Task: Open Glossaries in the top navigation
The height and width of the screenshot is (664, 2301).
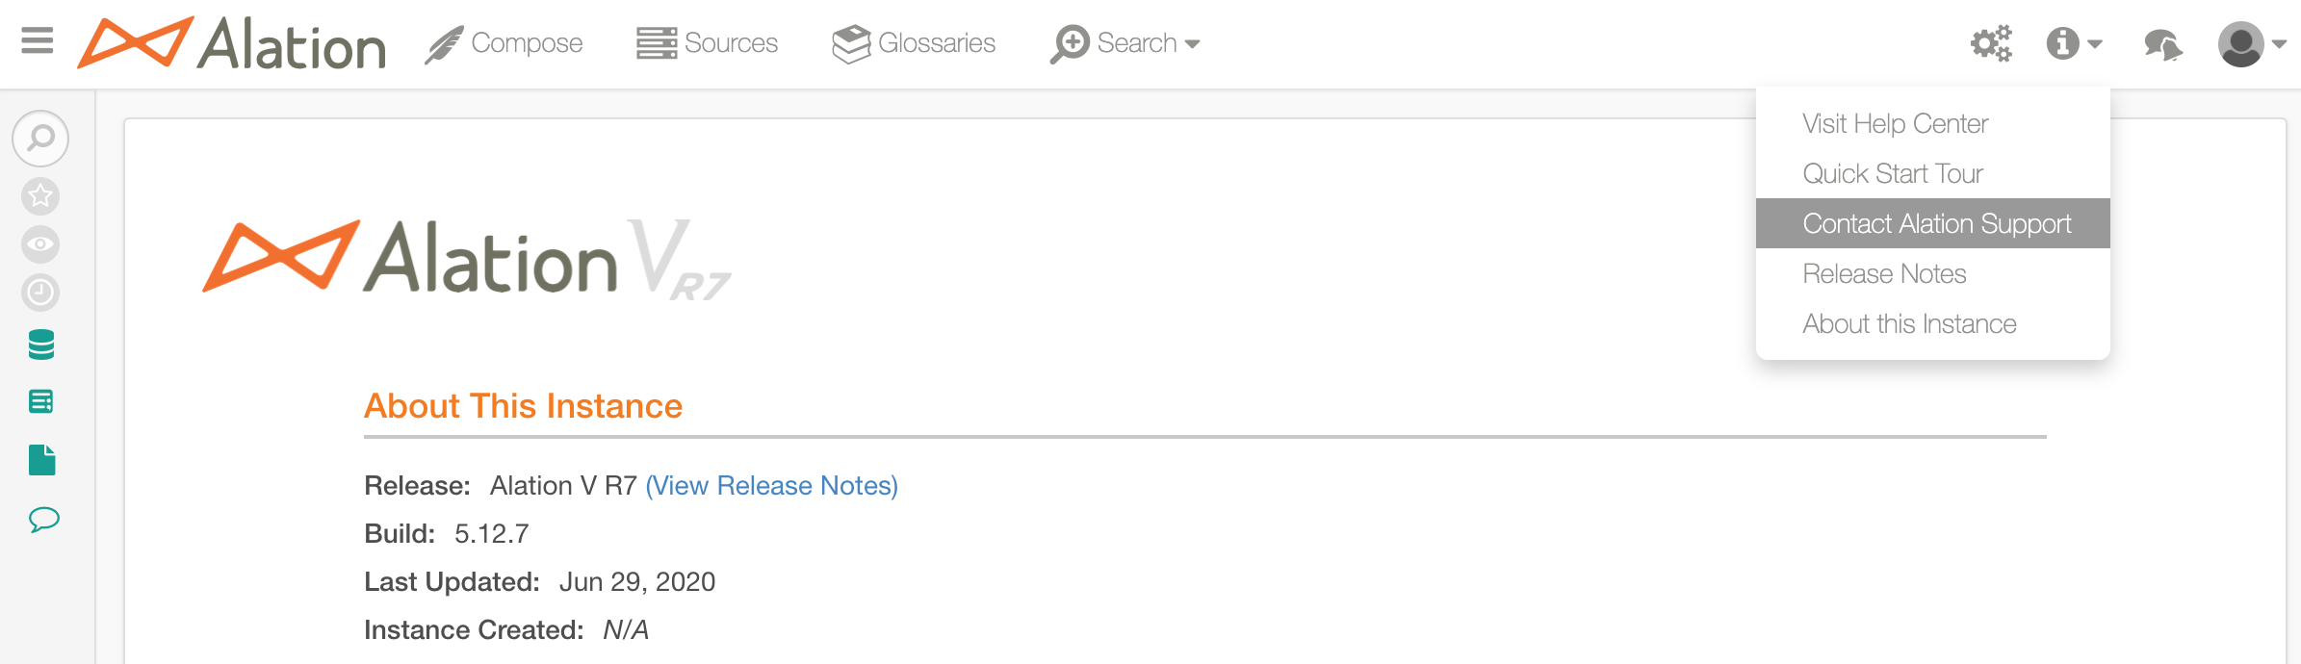Action: pyautogui.click(x=914, y=43)
